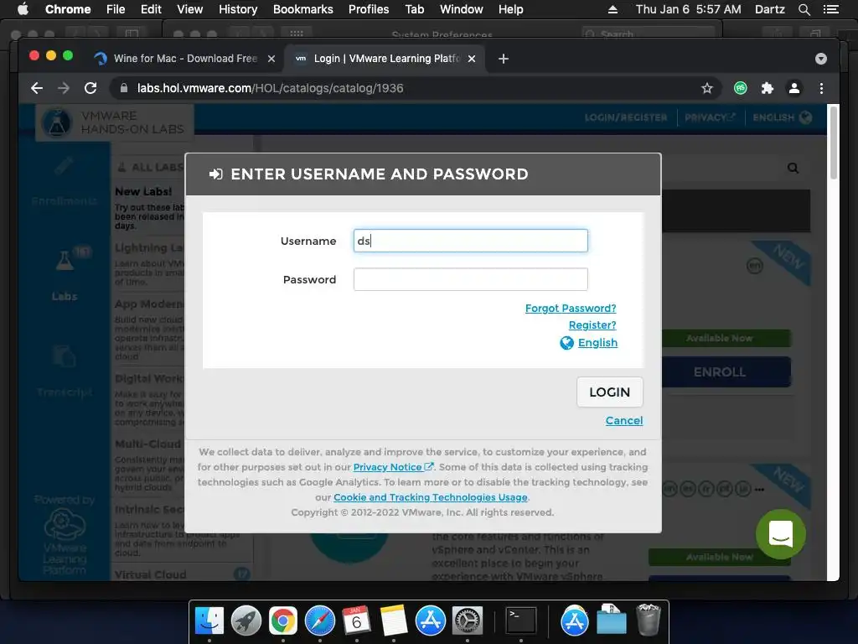Focus the Password field

pos(471,279)
